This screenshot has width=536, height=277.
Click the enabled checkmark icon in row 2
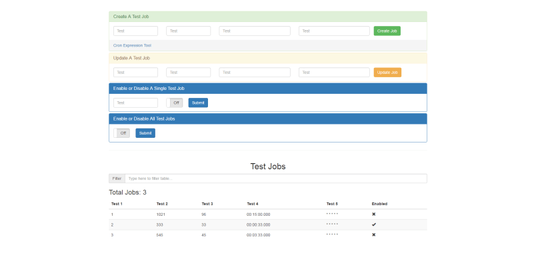[373, 225]
